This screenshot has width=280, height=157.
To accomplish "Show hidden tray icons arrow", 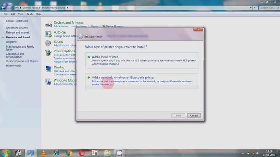I will (x=243, y=153).
